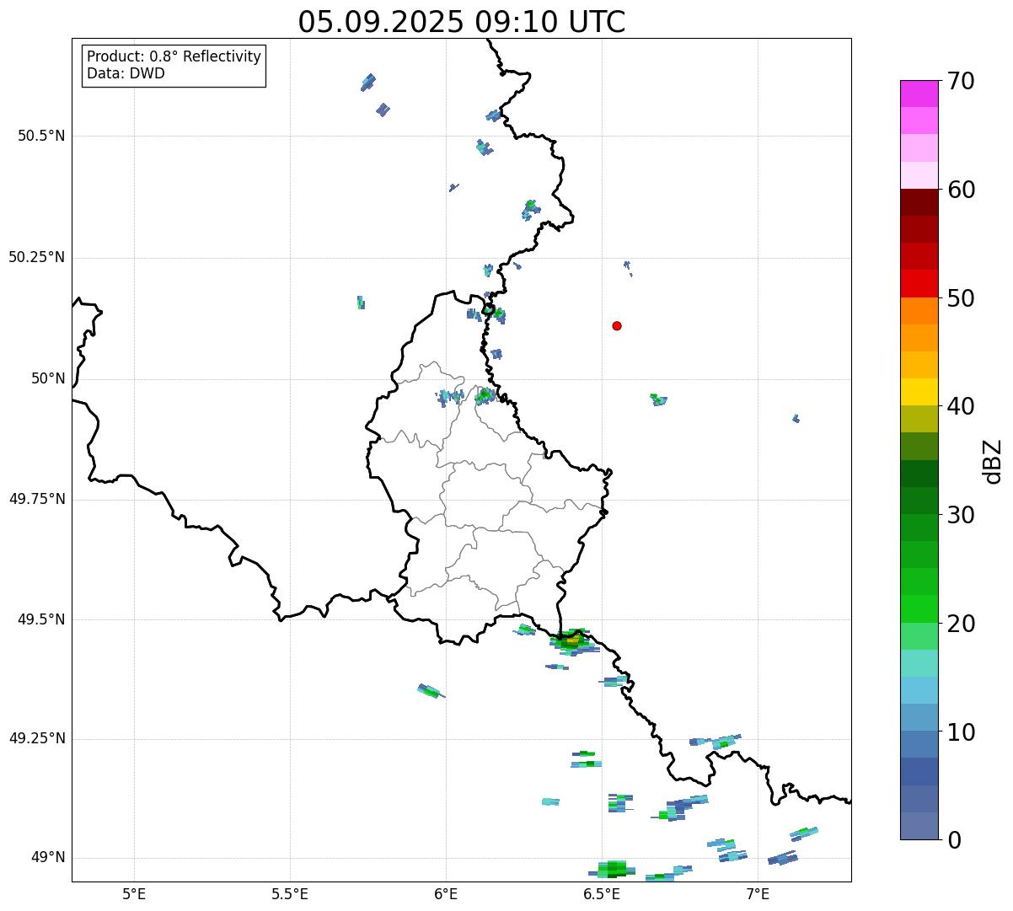
Task: Click the 49.75°N latitude label
Action: click(36, 499)
